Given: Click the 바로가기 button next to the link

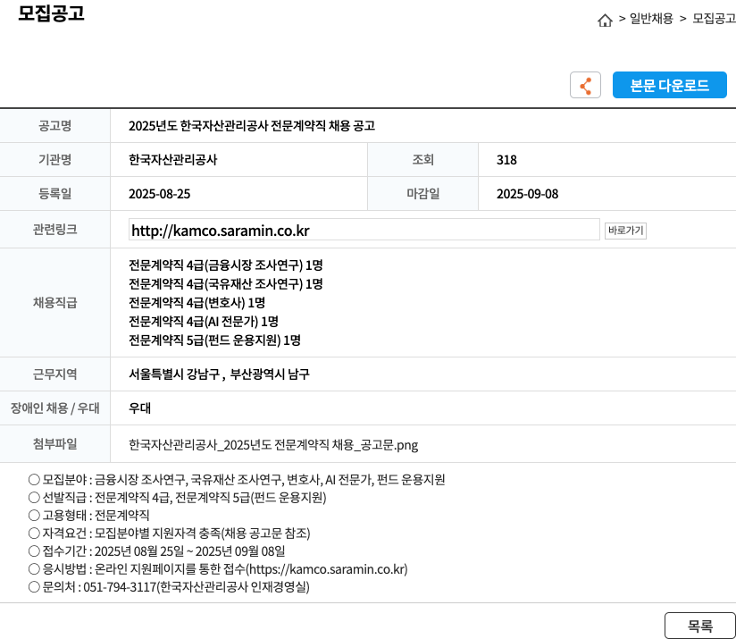Looking at the screenshot, I should [x=625, y=231].
